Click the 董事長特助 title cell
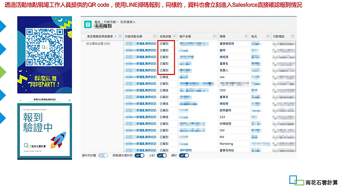The height and width of the screenshot is (188, 340). (227, 150)
